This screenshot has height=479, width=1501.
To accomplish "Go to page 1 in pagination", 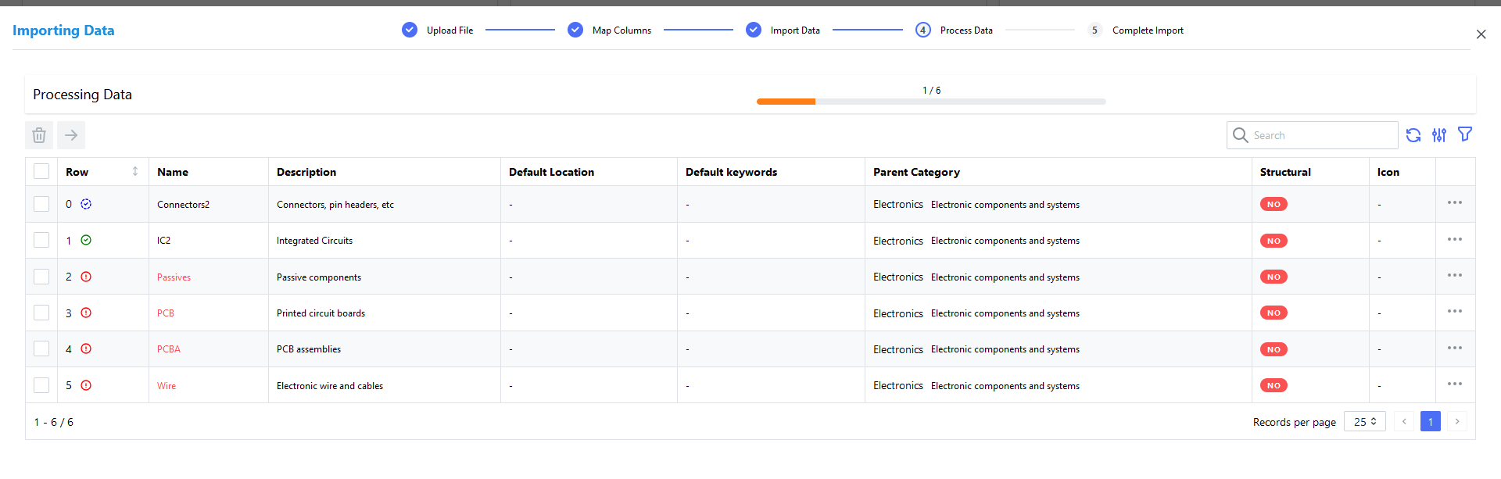I will pyautogui.click(x=1430, y=422).
